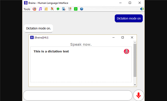Click the scrollbar down arrow in dictation window
167x101 pixels.
point(135,85)
